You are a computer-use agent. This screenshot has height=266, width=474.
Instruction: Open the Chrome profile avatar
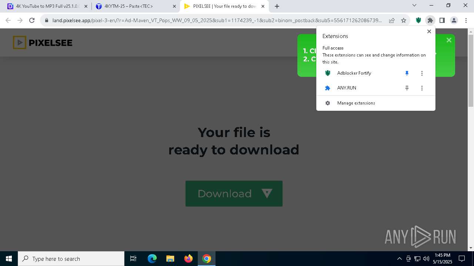tap(454, 20)
